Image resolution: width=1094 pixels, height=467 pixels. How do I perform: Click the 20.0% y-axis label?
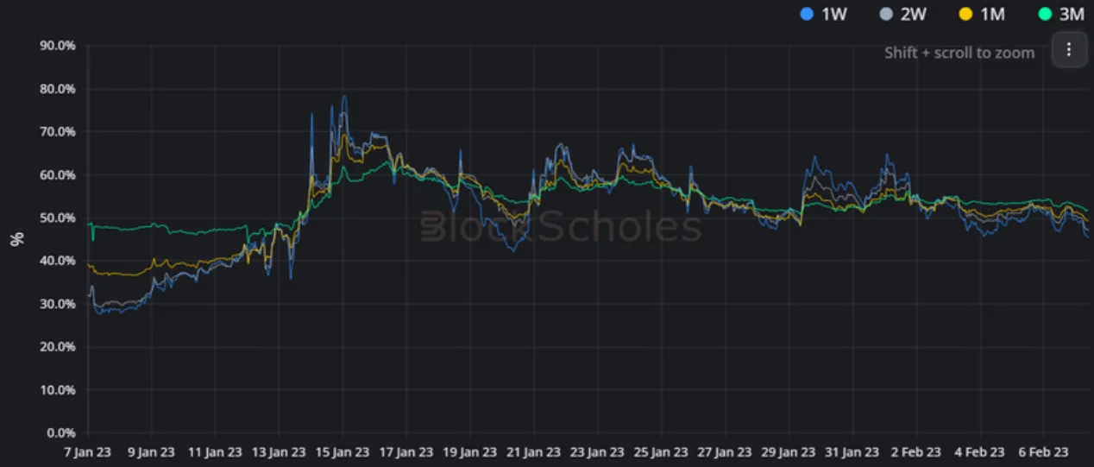click(x=58, y=347)
